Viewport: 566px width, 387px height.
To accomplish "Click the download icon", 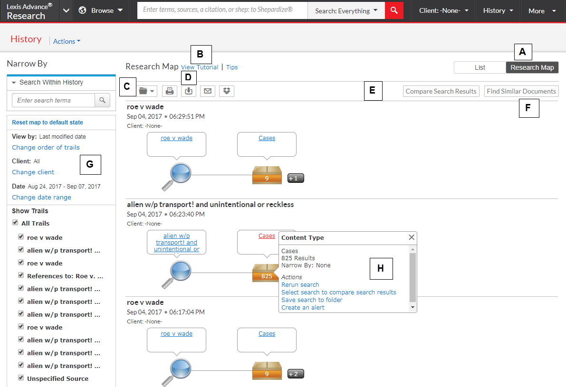I will pos(189,91).
